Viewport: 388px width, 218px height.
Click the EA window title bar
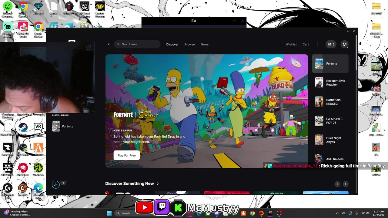pyautogui.click(x=194, y=21)
